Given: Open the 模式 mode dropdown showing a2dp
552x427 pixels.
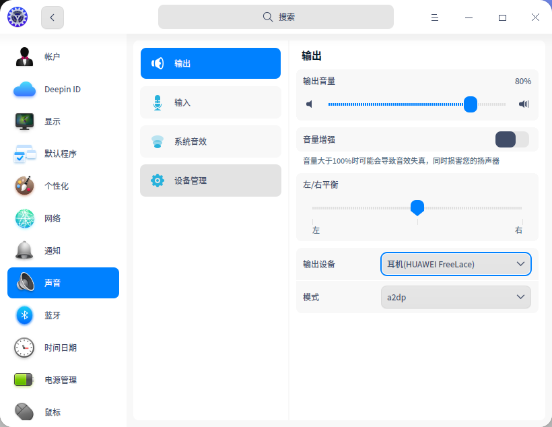Looking at the screenshot, I should (456, 297).
